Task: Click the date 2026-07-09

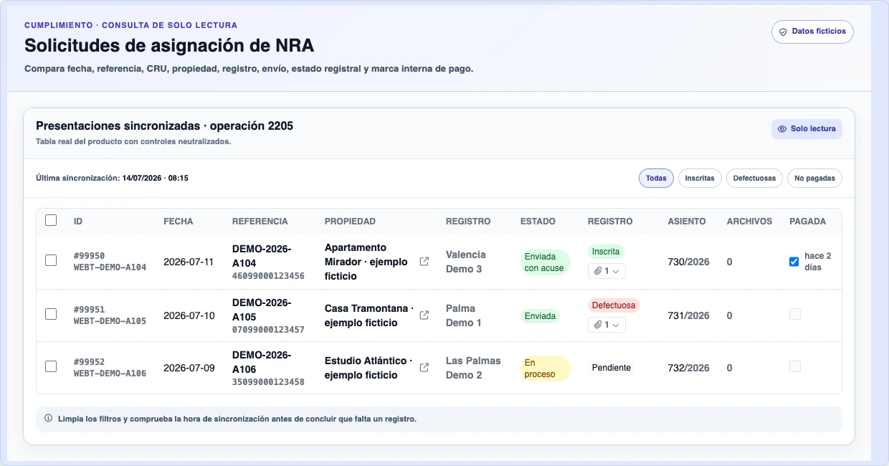Action: pyautogui.click(x=189, y=368)
